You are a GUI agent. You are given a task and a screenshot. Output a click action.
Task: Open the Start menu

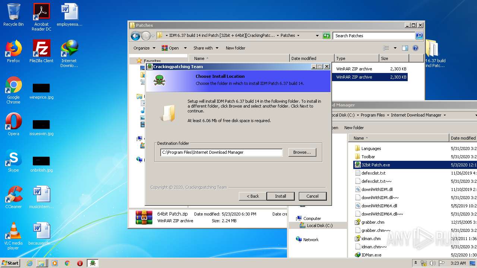point(10,263)
